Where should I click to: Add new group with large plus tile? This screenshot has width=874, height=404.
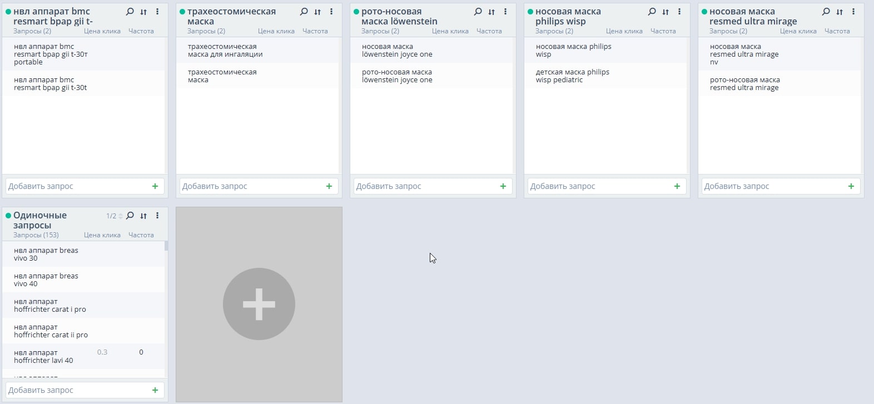click(259, 304)
